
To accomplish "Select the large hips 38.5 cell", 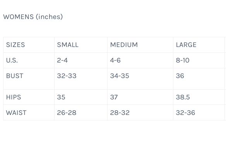I will 199,97.
